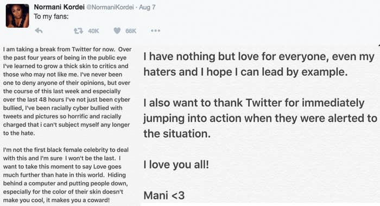Click the 40K retweet count
Image resolution: width=380 pixels, height=206 pixels.
[93, 31]
